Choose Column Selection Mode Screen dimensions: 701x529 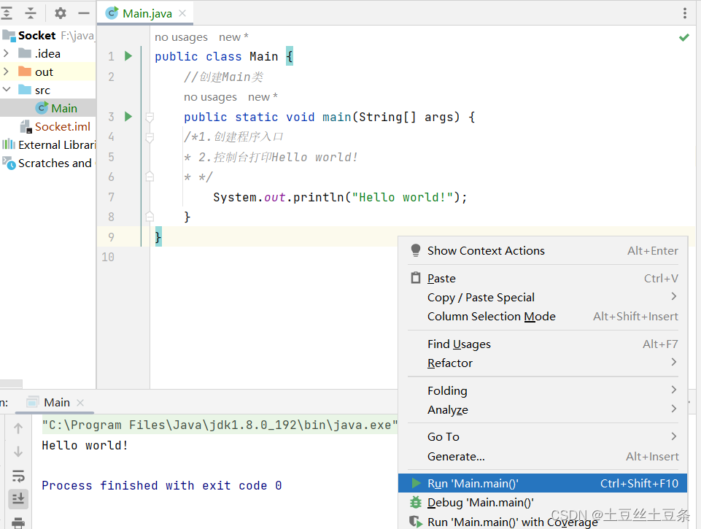coord(542,317)
